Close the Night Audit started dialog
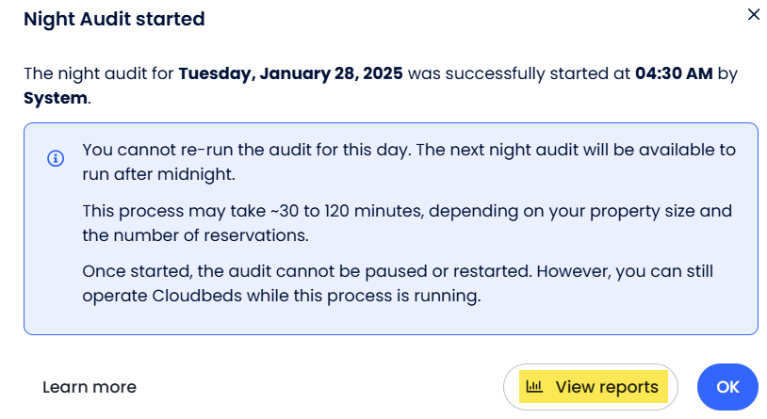This screenshot has height=419, width=767. [x=753, y=14]
